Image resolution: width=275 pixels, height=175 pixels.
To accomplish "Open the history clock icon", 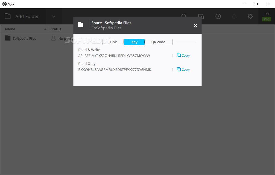I will pyautogui.click(x=218, y=17).
